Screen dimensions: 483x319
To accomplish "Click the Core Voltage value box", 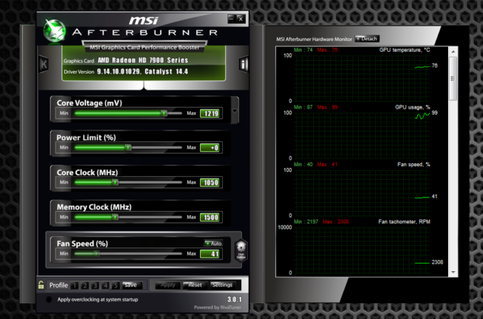I will coord(210,113).
